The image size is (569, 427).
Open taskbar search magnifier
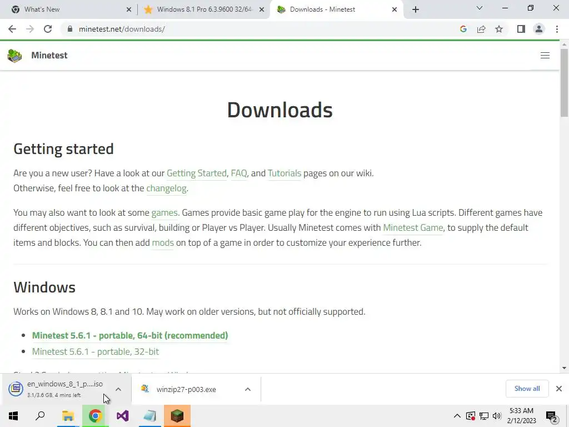tap(40, 416)
